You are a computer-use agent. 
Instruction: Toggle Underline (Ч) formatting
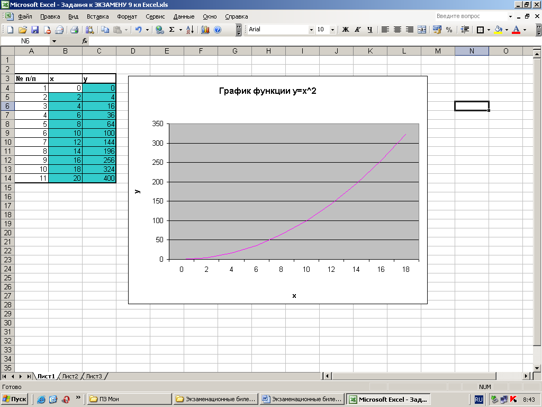coord(370,30)
